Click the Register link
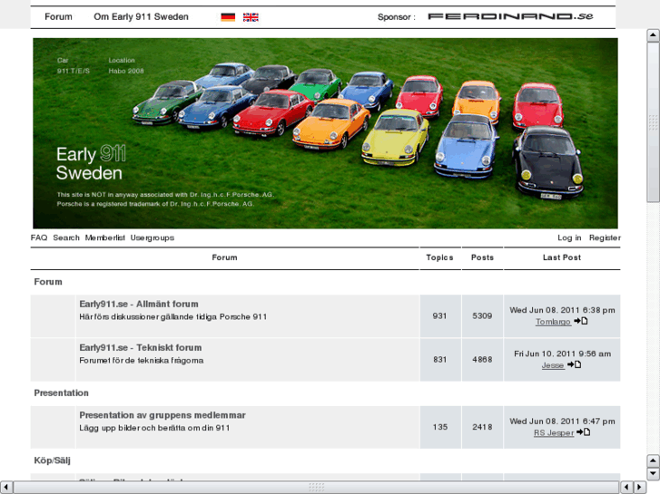This screenshot has height=494, width=660. pos(605,237)
